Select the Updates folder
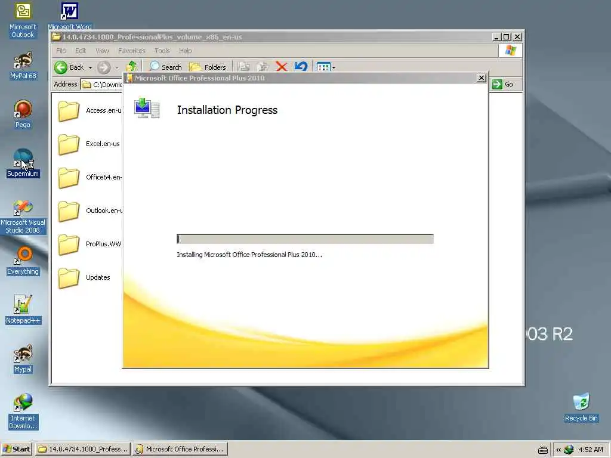The image size is (611, 458). click(x=84, y=278)
